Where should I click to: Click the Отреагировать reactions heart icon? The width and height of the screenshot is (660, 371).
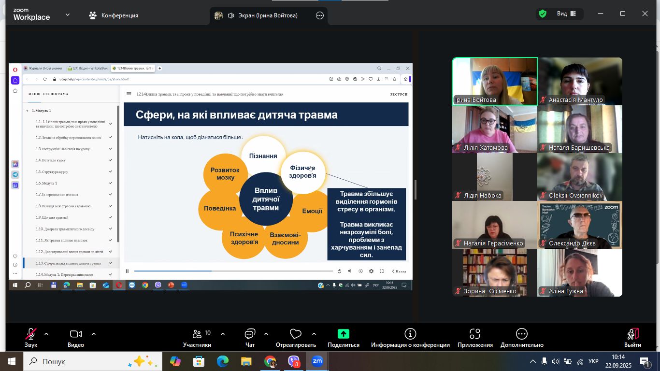pyautogui.click(x=295, y=337)
